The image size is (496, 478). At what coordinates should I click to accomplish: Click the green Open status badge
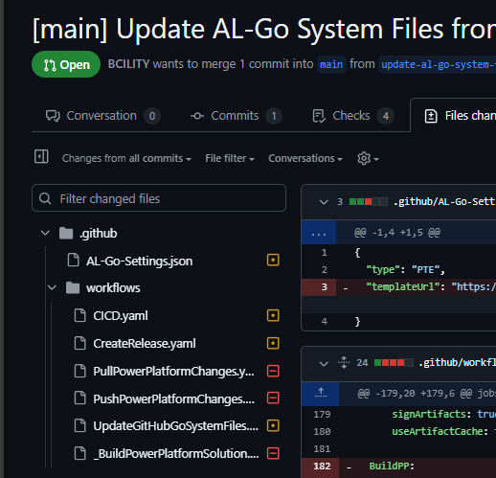pos(66,64)
